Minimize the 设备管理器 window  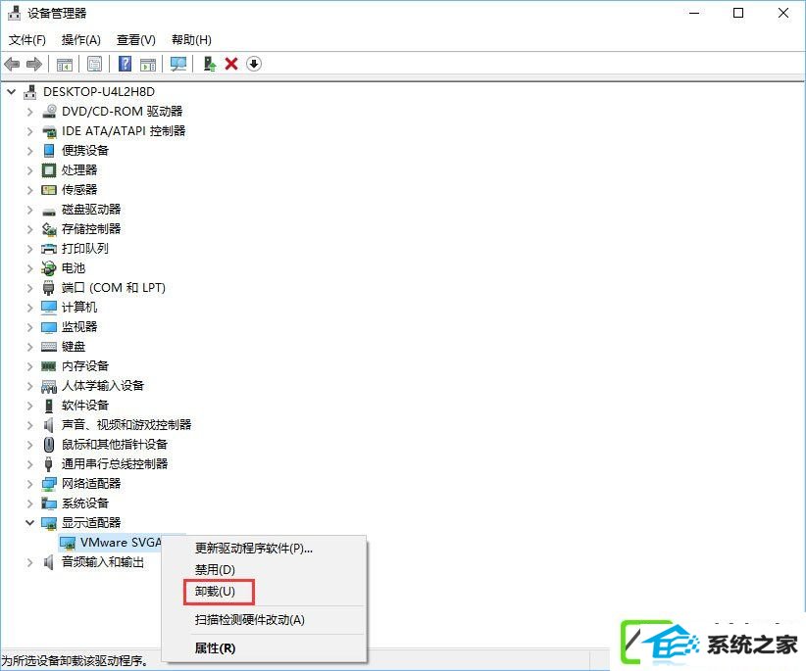coord(694,13)
